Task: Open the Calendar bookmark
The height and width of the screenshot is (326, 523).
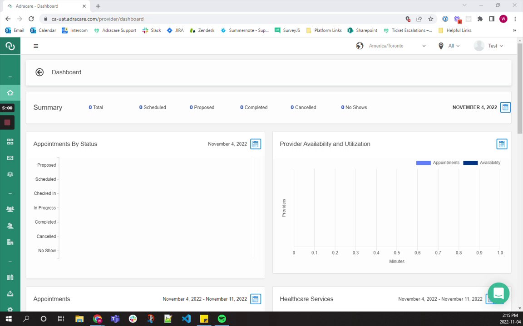Action: pos(43,30)
